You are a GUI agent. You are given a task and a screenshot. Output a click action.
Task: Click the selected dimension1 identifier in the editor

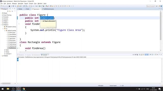pos(47,18)
